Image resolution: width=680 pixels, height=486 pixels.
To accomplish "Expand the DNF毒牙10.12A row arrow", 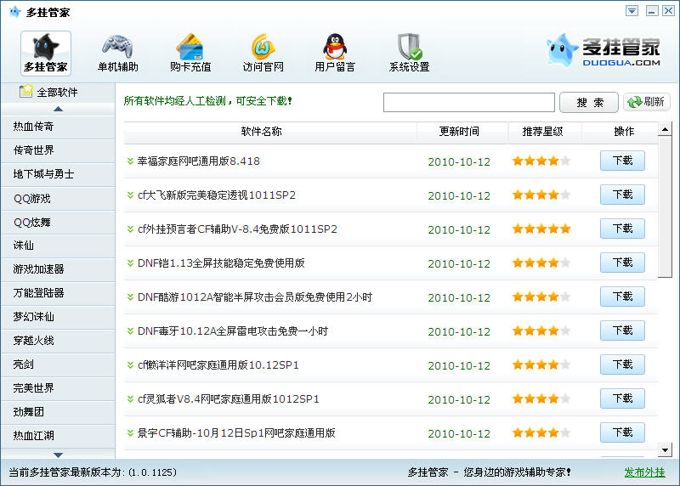I will [130, 331].
